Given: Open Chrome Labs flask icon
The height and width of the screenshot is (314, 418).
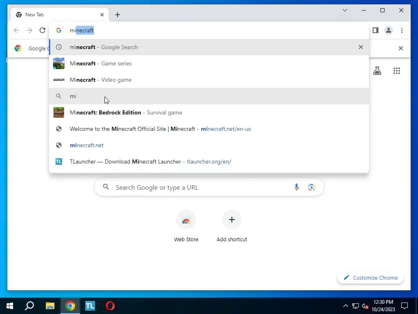Looking at the screenshot, I should click(x=377, y=71).
